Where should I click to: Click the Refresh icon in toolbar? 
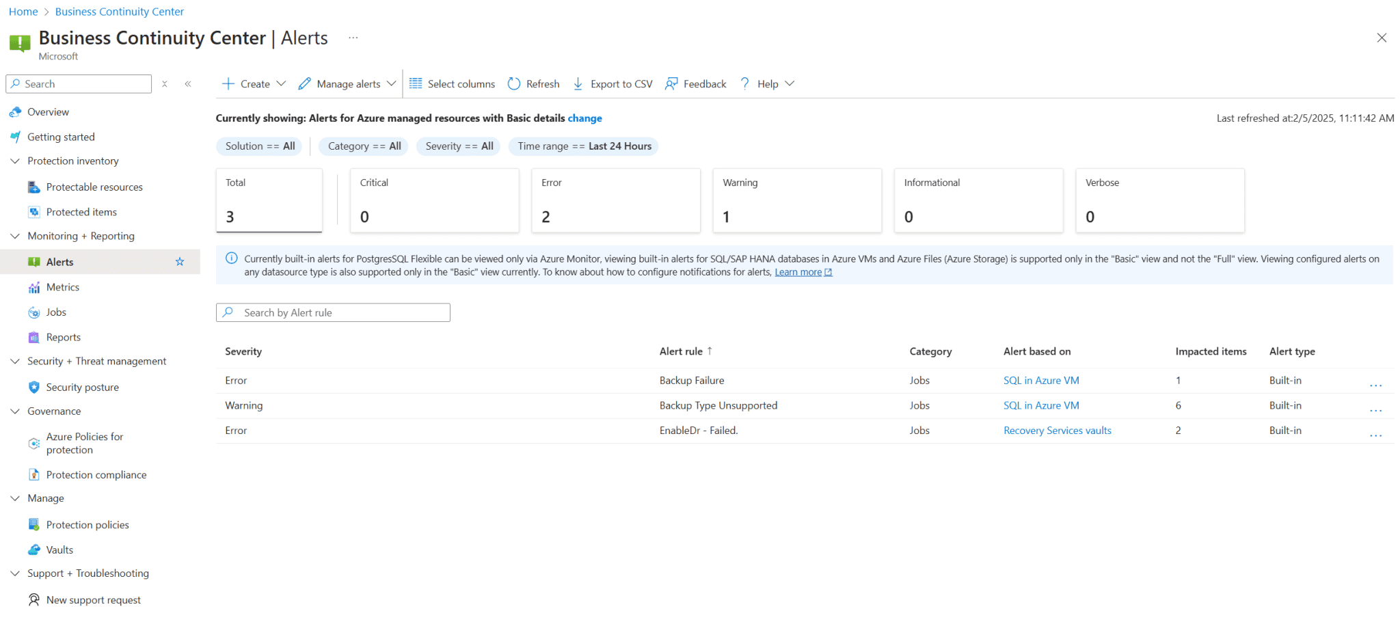(513, 83)
